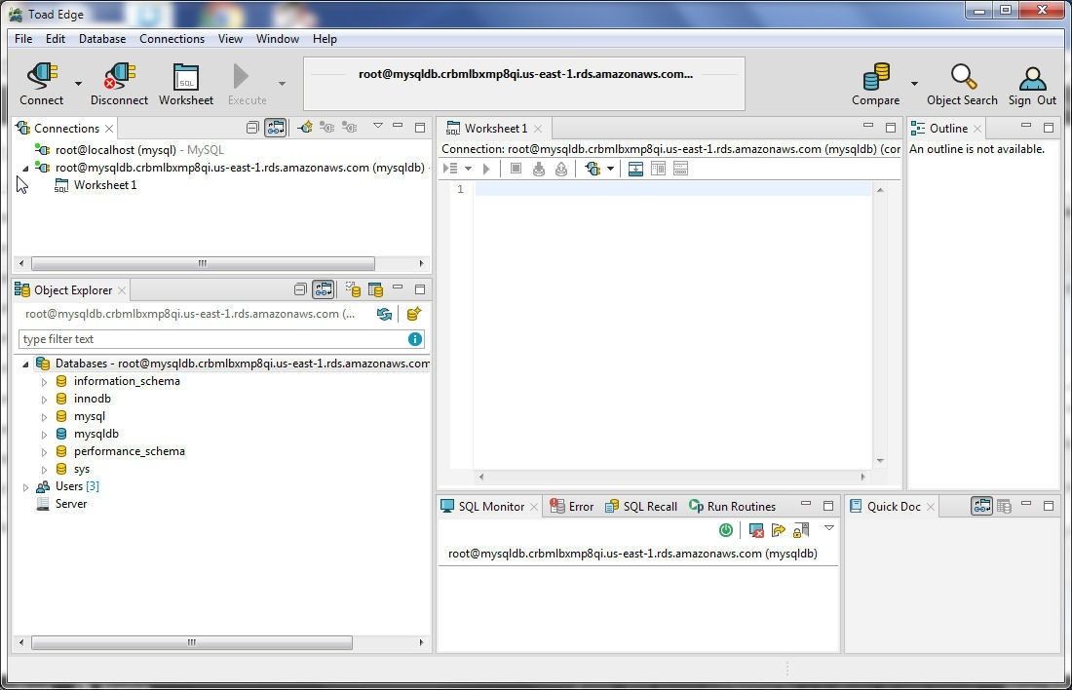Expand the mysqldb database node
The width and height of the screenshot is (1072, 690).
click(x=44, y=435)
